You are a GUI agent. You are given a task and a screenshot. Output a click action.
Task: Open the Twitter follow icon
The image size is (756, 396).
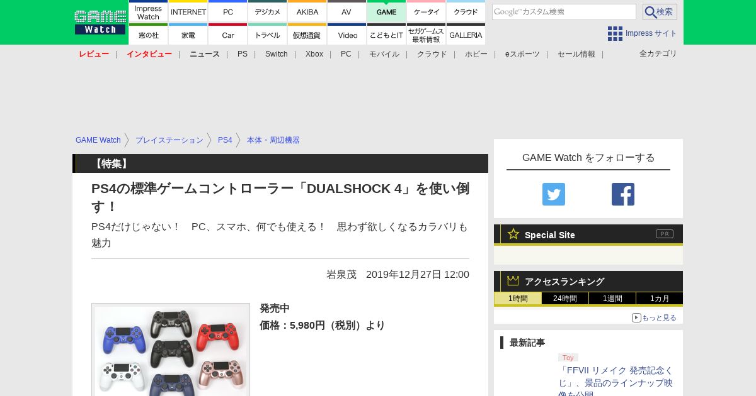tap(554, 194)
